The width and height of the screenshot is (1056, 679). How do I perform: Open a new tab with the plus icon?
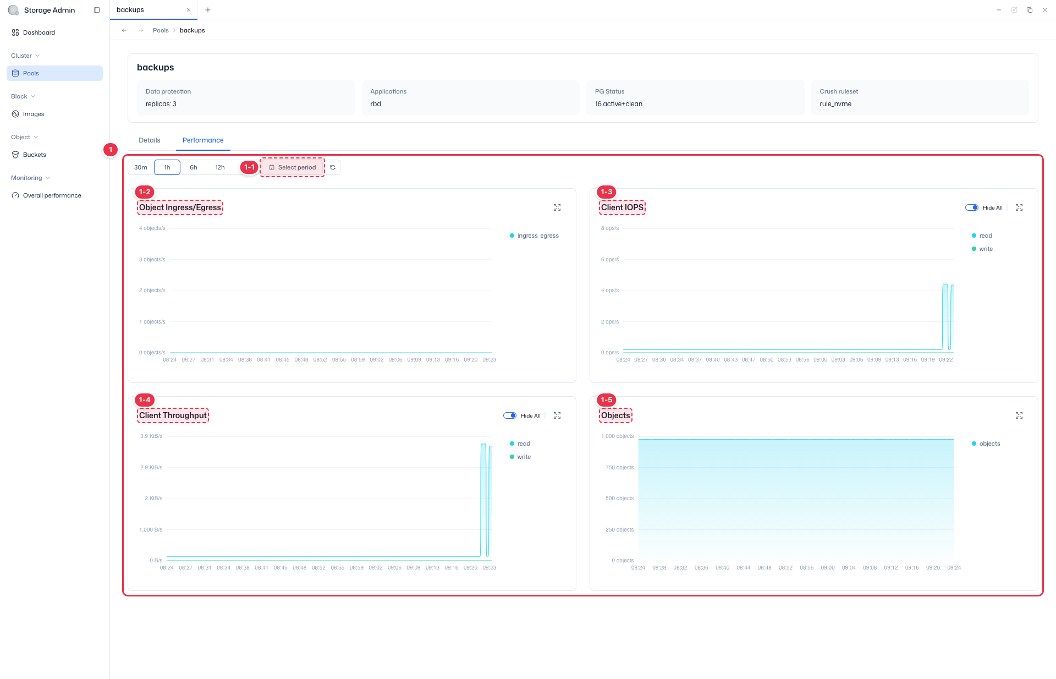click(208, 10)
